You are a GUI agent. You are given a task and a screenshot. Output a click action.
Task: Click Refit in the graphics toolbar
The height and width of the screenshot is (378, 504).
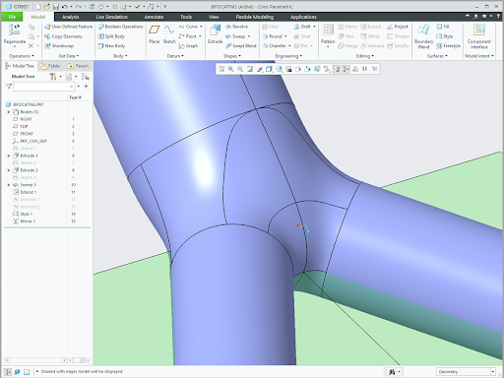coord(221,69)
